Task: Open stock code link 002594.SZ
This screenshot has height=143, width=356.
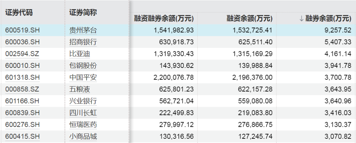Action: (x=22, y=54)
